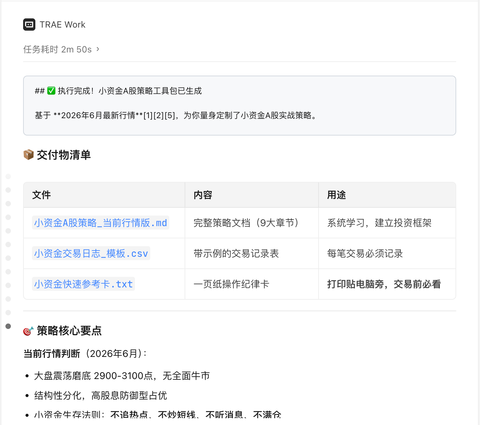Viewport: 480px width, 425px height.
Task: Click the line starting with 基于 **2026年6月最新行情**
Action: [176, 115]
